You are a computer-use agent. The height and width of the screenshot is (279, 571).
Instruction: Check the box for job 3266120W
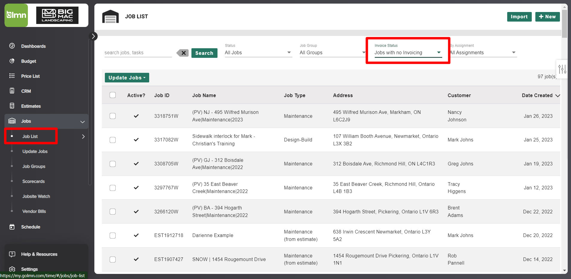point(113,212)
